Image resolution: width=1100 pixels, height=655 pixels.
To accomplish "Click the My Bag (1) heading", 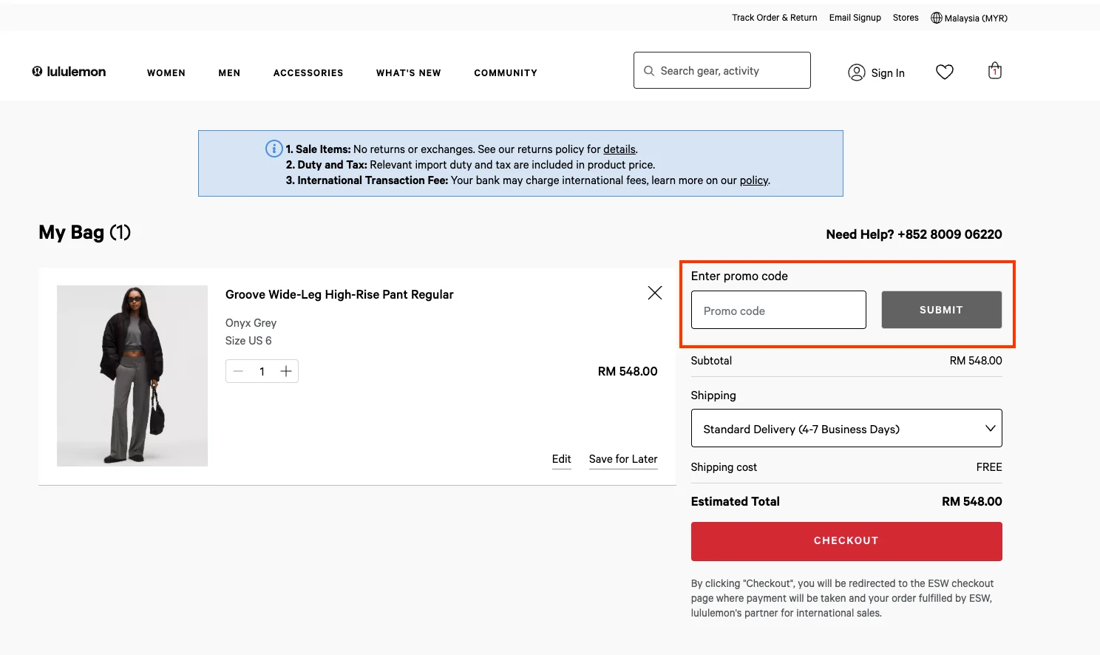I will pos(84,232).
